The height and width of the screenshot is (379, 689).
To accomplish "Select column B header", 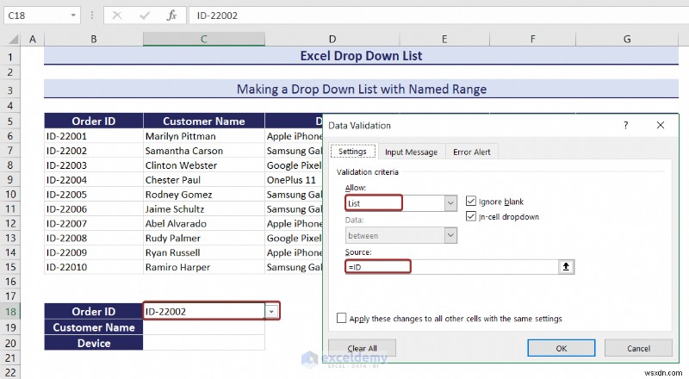I will click(94, 39).
